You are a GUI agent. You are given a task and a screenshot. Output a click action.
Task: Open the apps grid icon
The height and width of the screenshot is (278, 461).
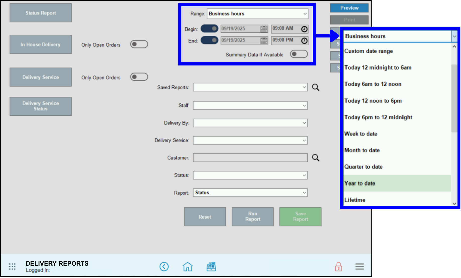(12, 266)
